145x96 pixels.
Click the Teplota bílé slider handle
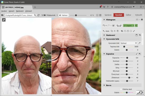coord(124,47)
